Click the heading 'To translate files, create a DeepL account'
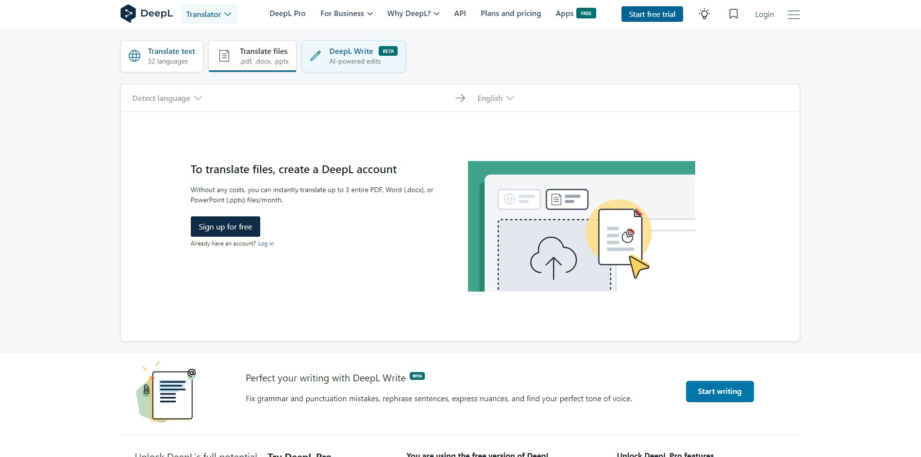This screenshot has width=921, height=457. point(294,169)
